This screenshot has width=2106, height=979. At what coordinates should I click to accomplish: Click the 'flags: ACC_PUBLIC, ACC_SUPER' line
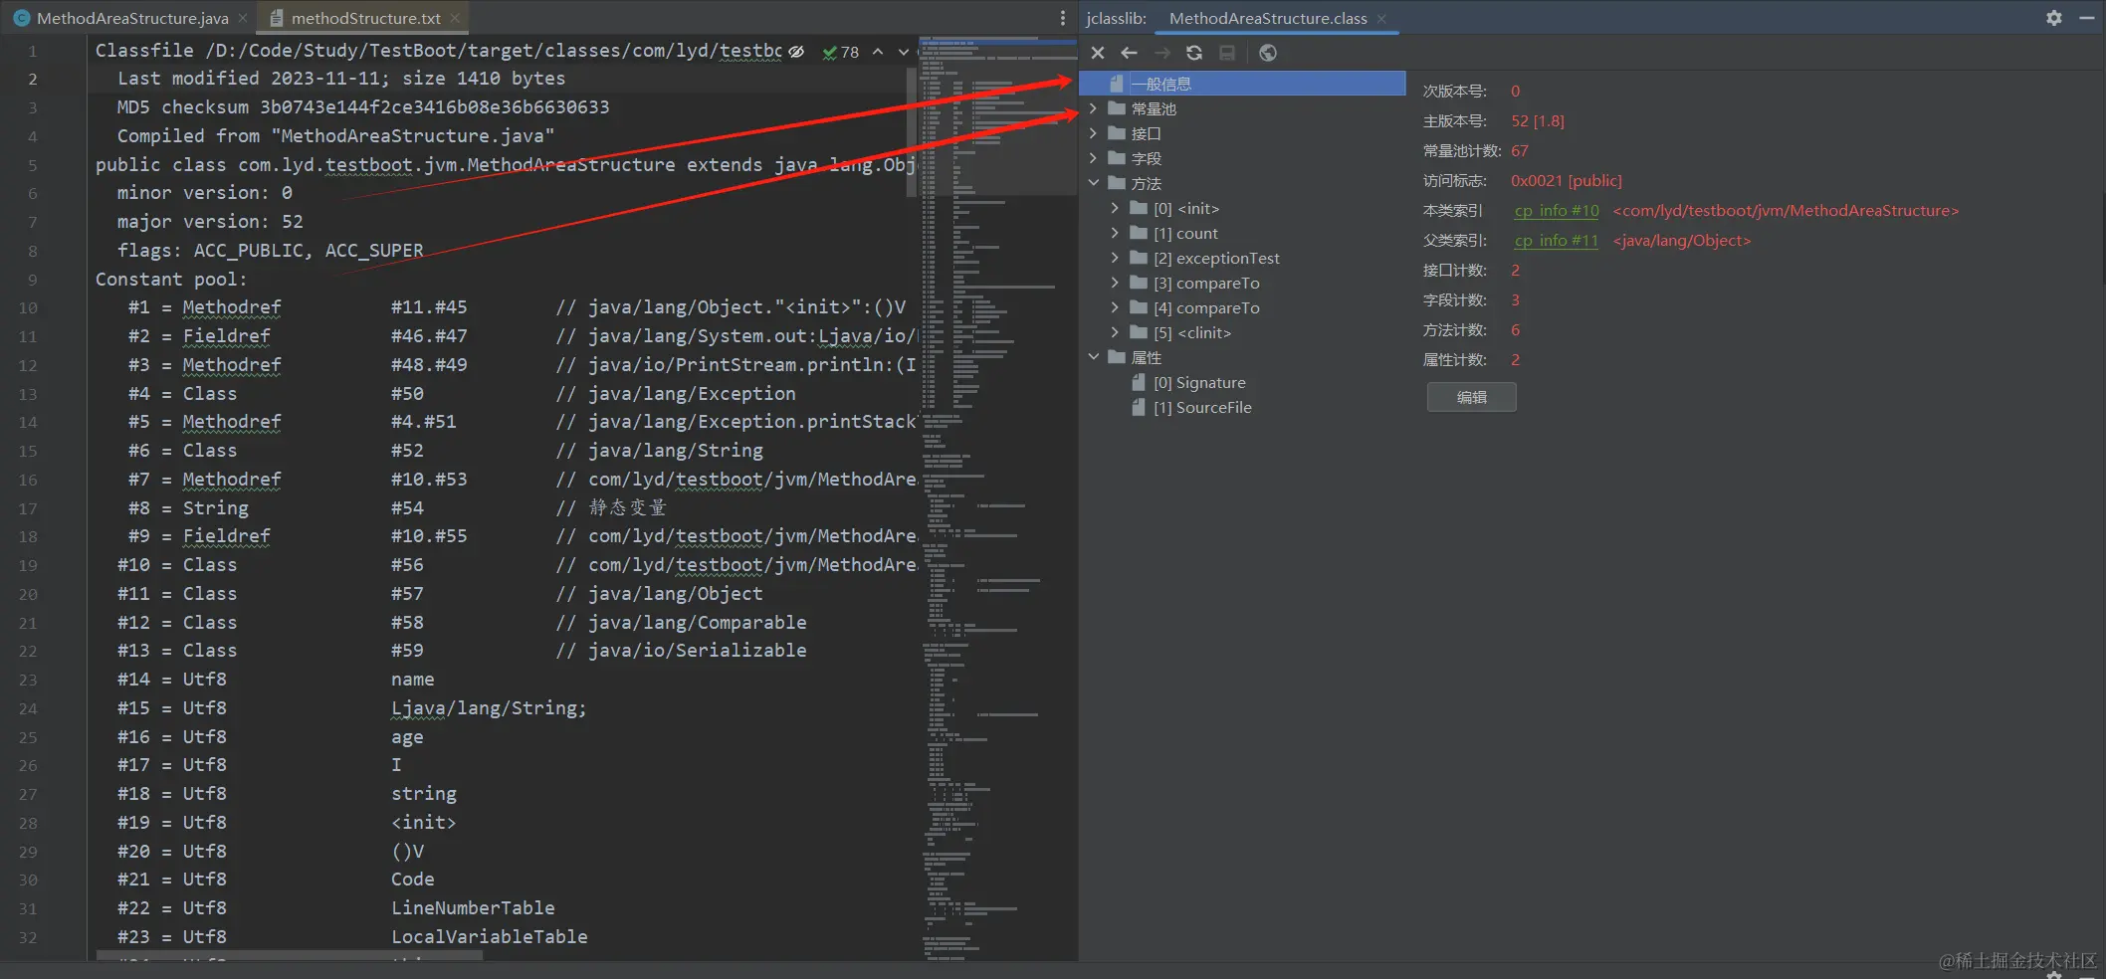coord(270,251)
